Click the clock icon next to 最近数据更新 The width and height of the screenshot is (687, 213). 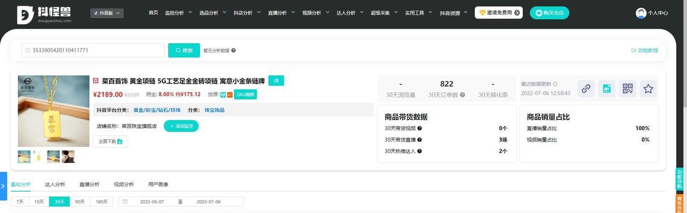pyautogui.click(x=555, y=84)
